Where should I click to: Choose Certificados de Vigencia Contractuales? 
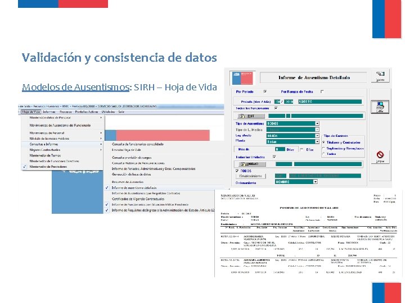[138, 199]
